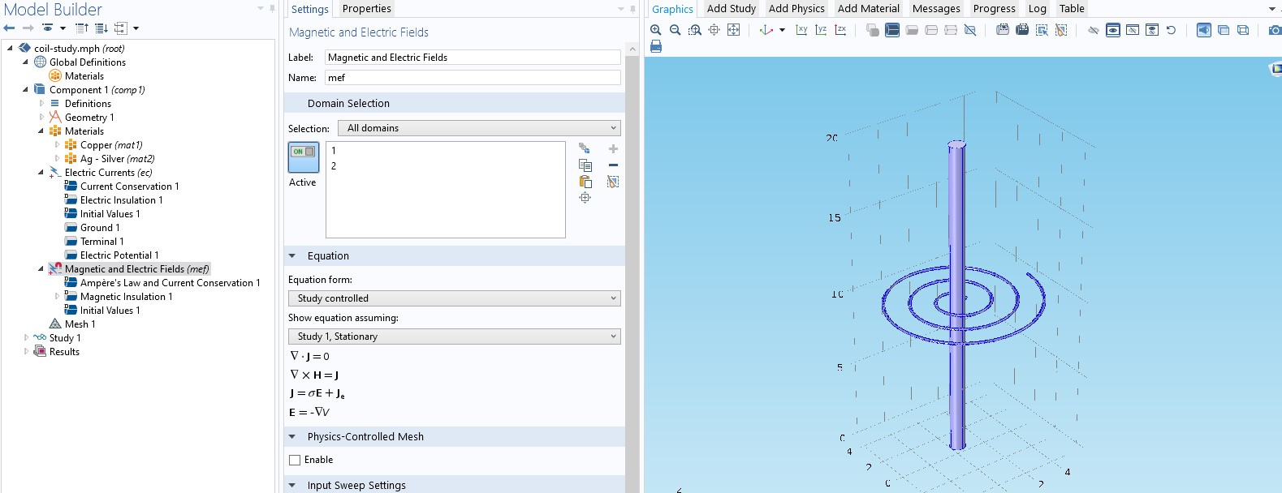
Task: Click the Print graphics icon
Action: click(x=656, y=47)
